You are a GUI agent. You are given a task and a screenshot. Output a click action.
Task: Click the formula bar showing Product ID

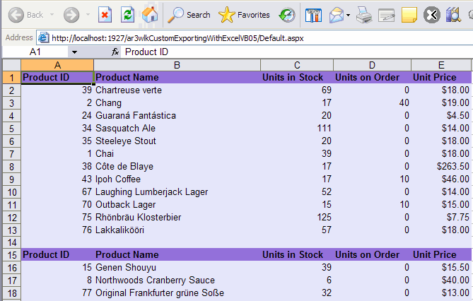(283, 52)
